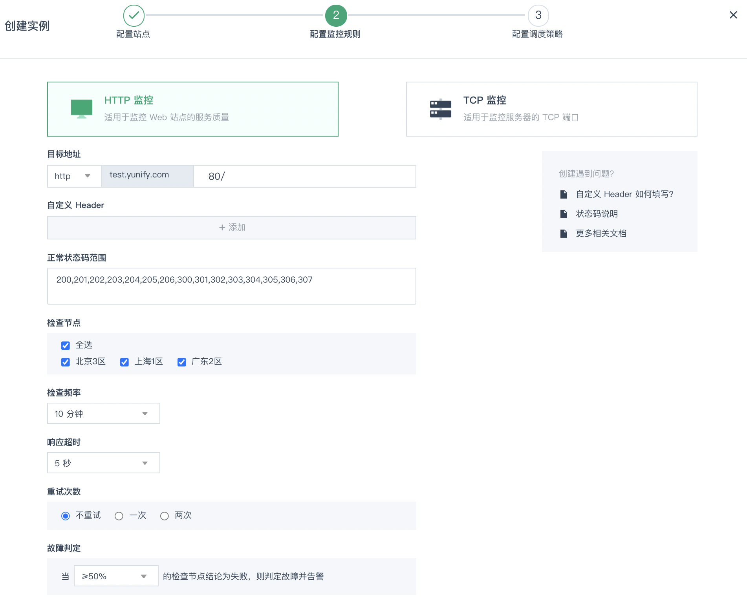Open 自定义 Header 如何填写? help link

(x=624, y=194)
